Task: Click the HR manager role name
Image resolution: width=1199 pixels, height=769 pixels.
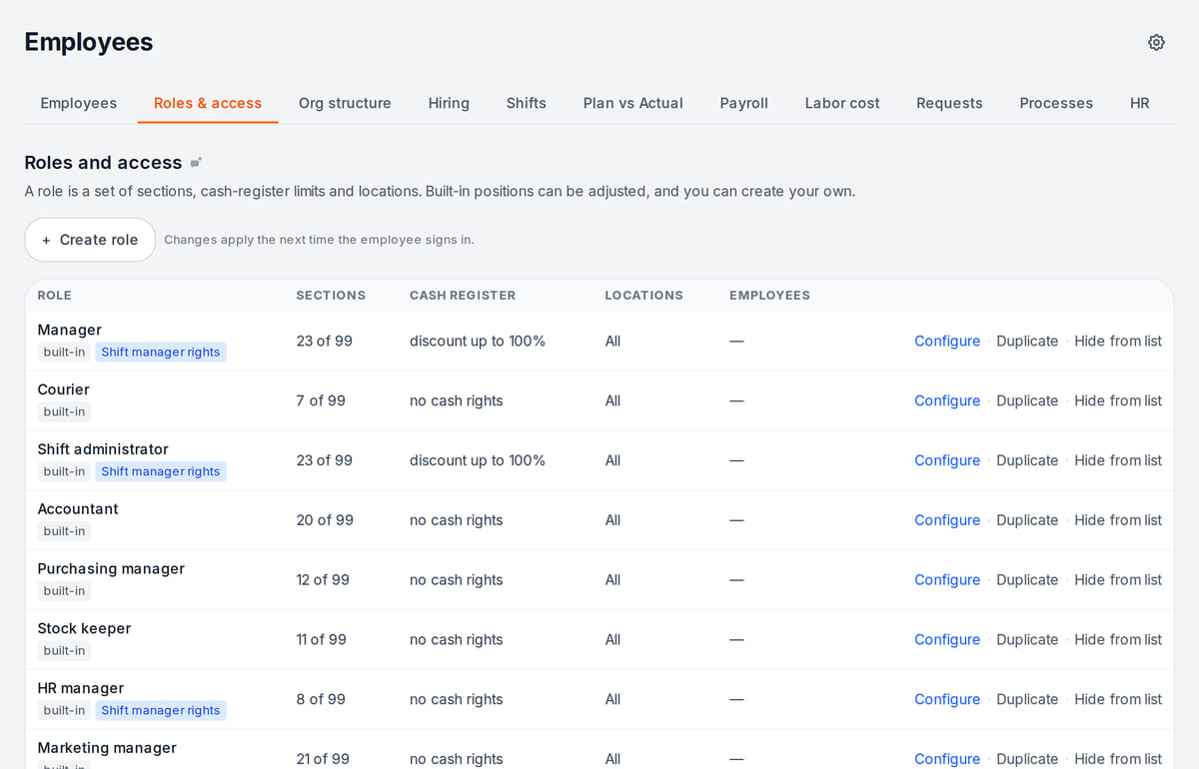Action: coord(81,689)
